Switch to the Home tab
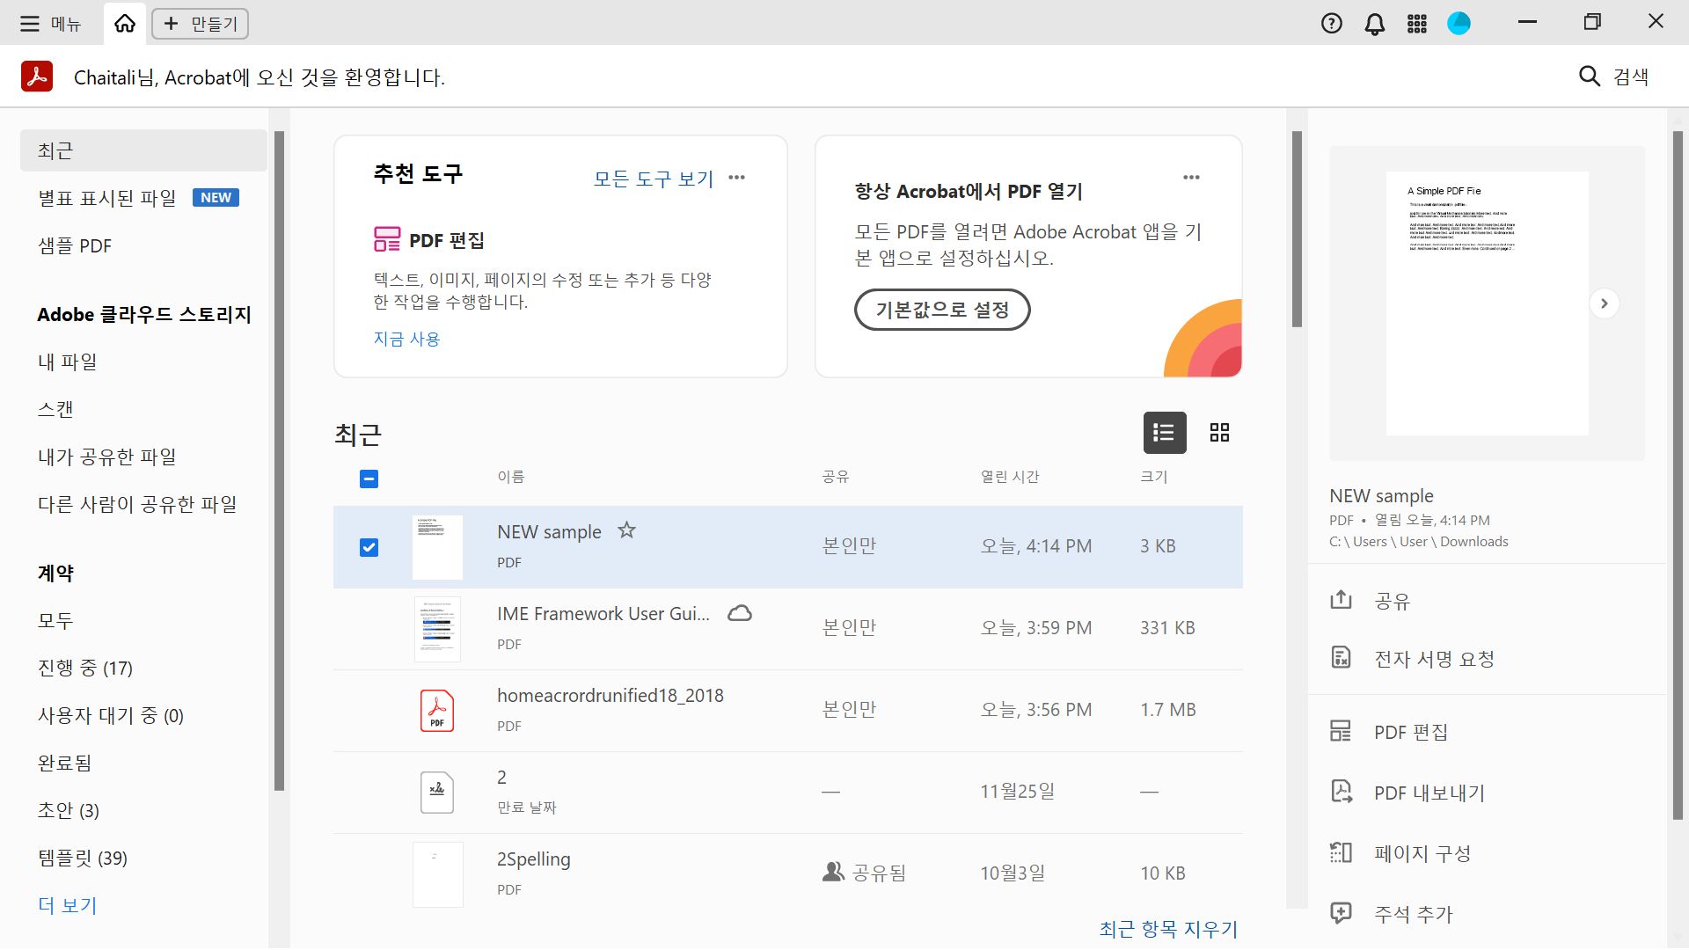Image resolution: width=1689 pixels, height=950 pixels. tap(123, 23)
